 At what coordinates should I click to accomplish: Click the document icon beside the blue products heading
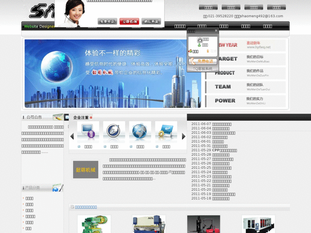point(72,207)
